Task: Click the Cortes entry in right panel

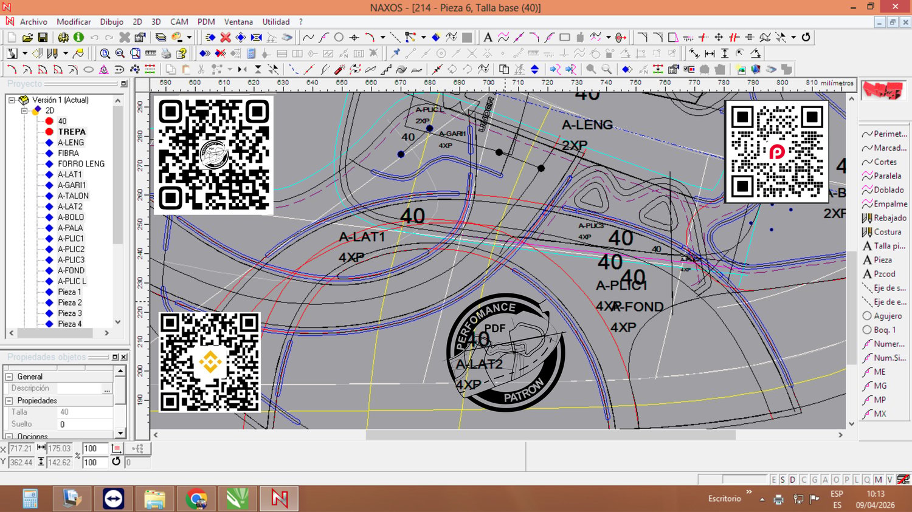Action: [885, 162]
